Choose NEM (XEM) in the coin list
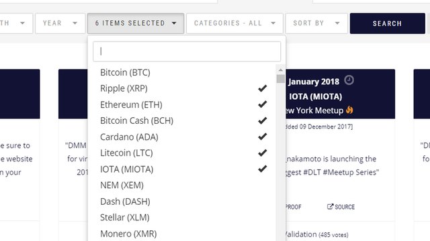 183,185
